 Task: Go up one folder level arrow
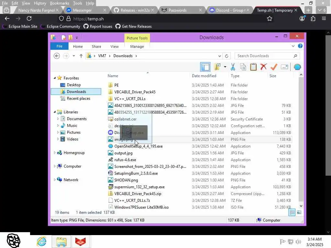[x=81, y=56]
